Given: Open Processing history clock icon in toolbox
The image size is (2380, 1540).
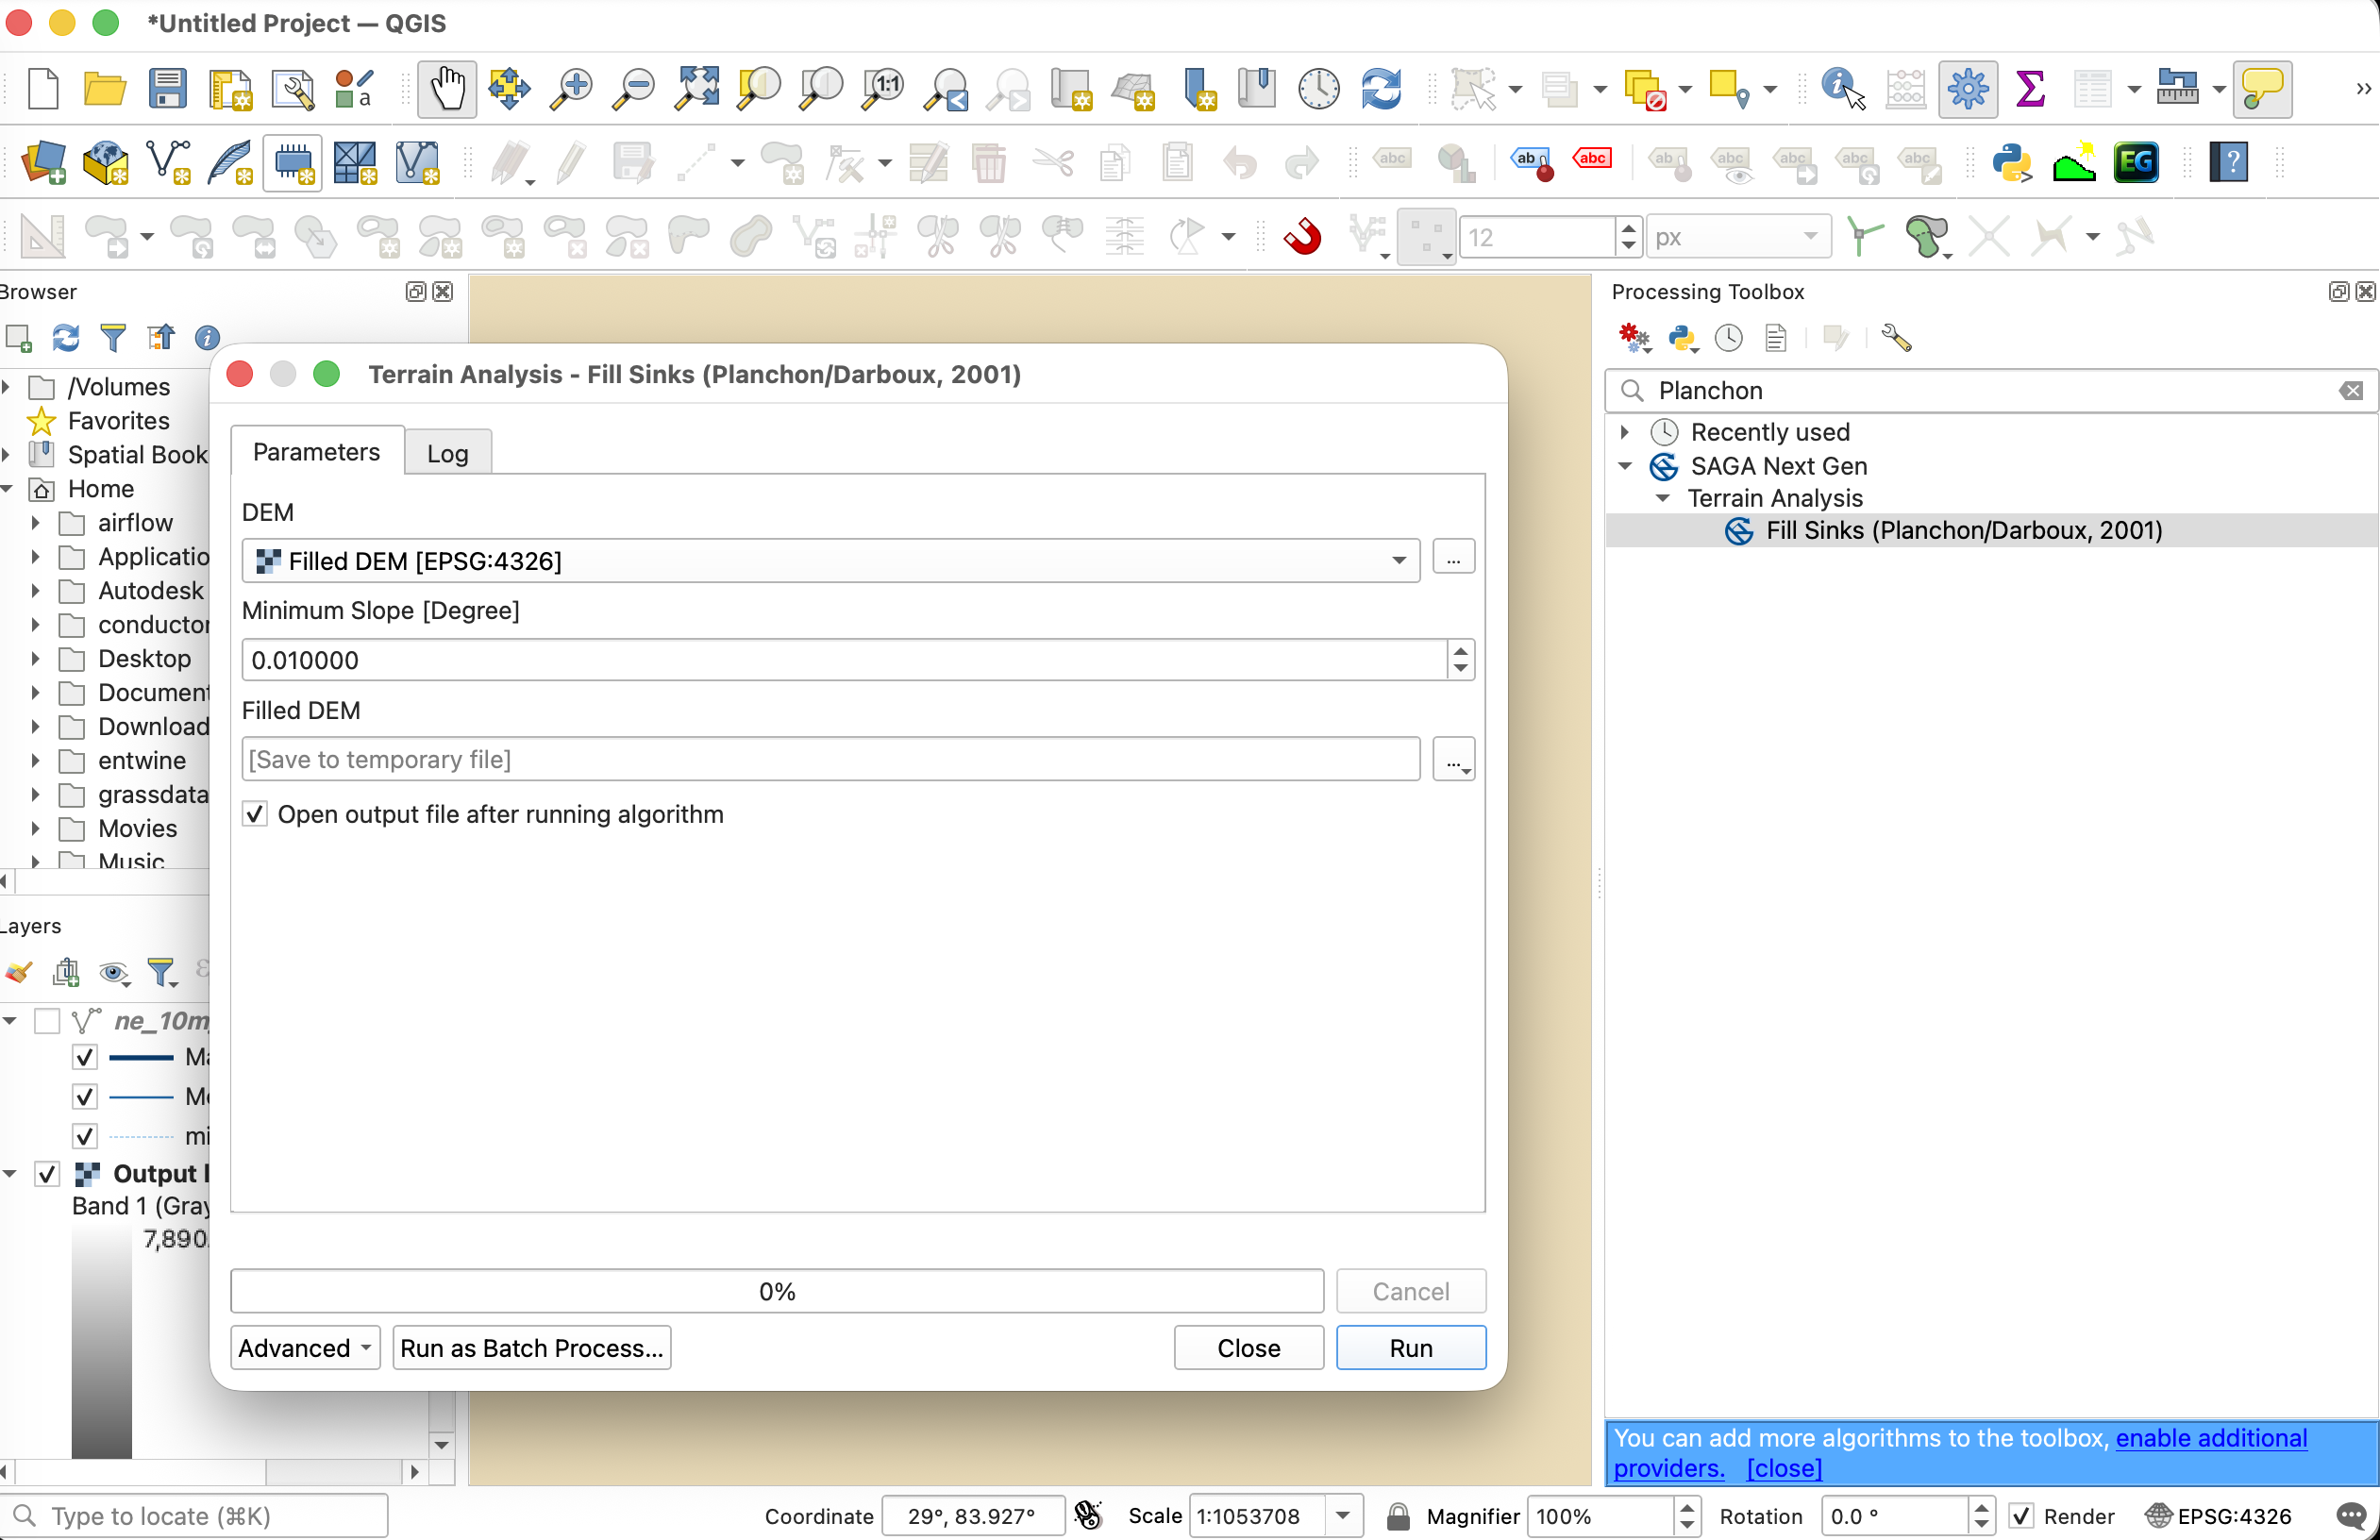Looking at the screenshot, I should pyautogui.click(x=1728, y=338).
